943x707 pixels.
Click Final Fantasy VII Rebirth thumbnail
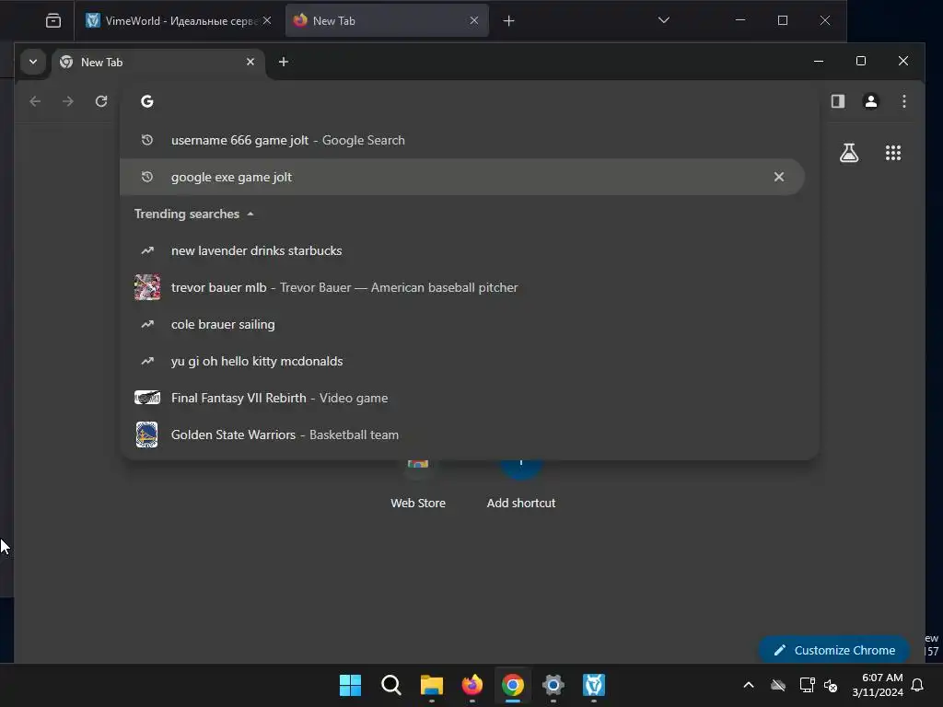(x=146, y=398)
